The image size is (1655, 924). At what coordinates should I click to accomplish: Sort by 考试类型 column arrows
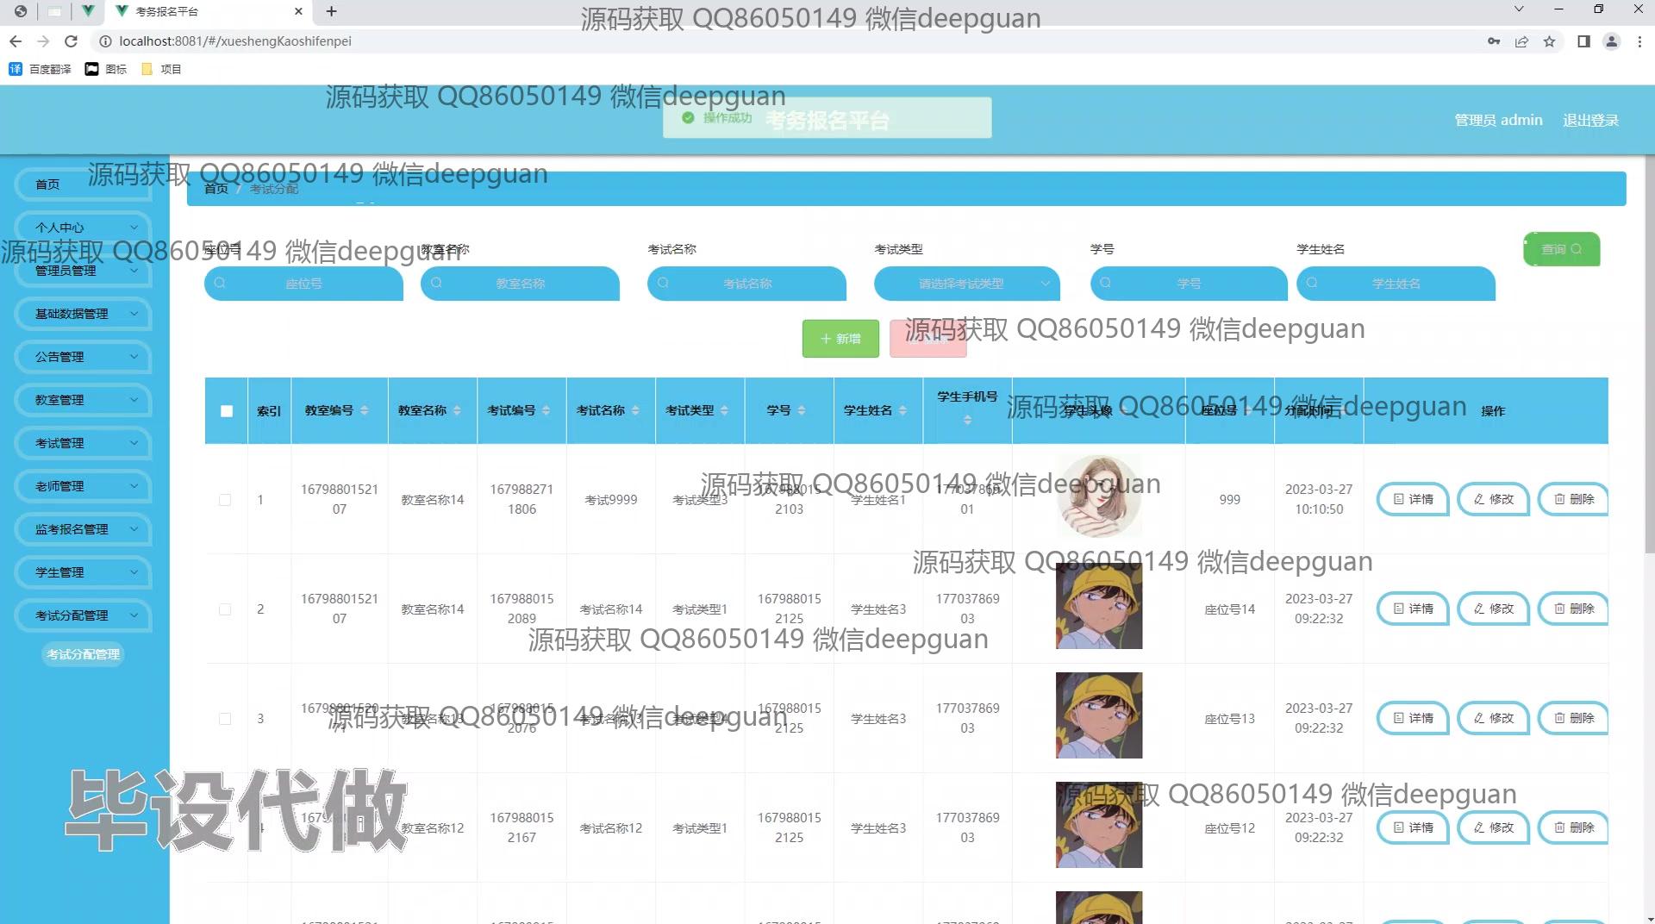pos(724,410)
